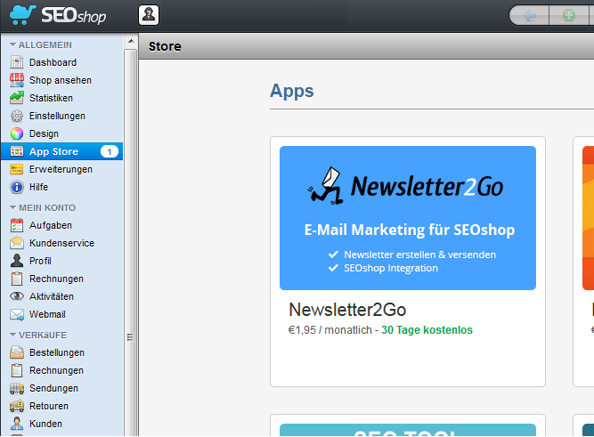The width and height of the screenshot is (594, 437).
Task: Open Sendungen page
Action: 53,388
